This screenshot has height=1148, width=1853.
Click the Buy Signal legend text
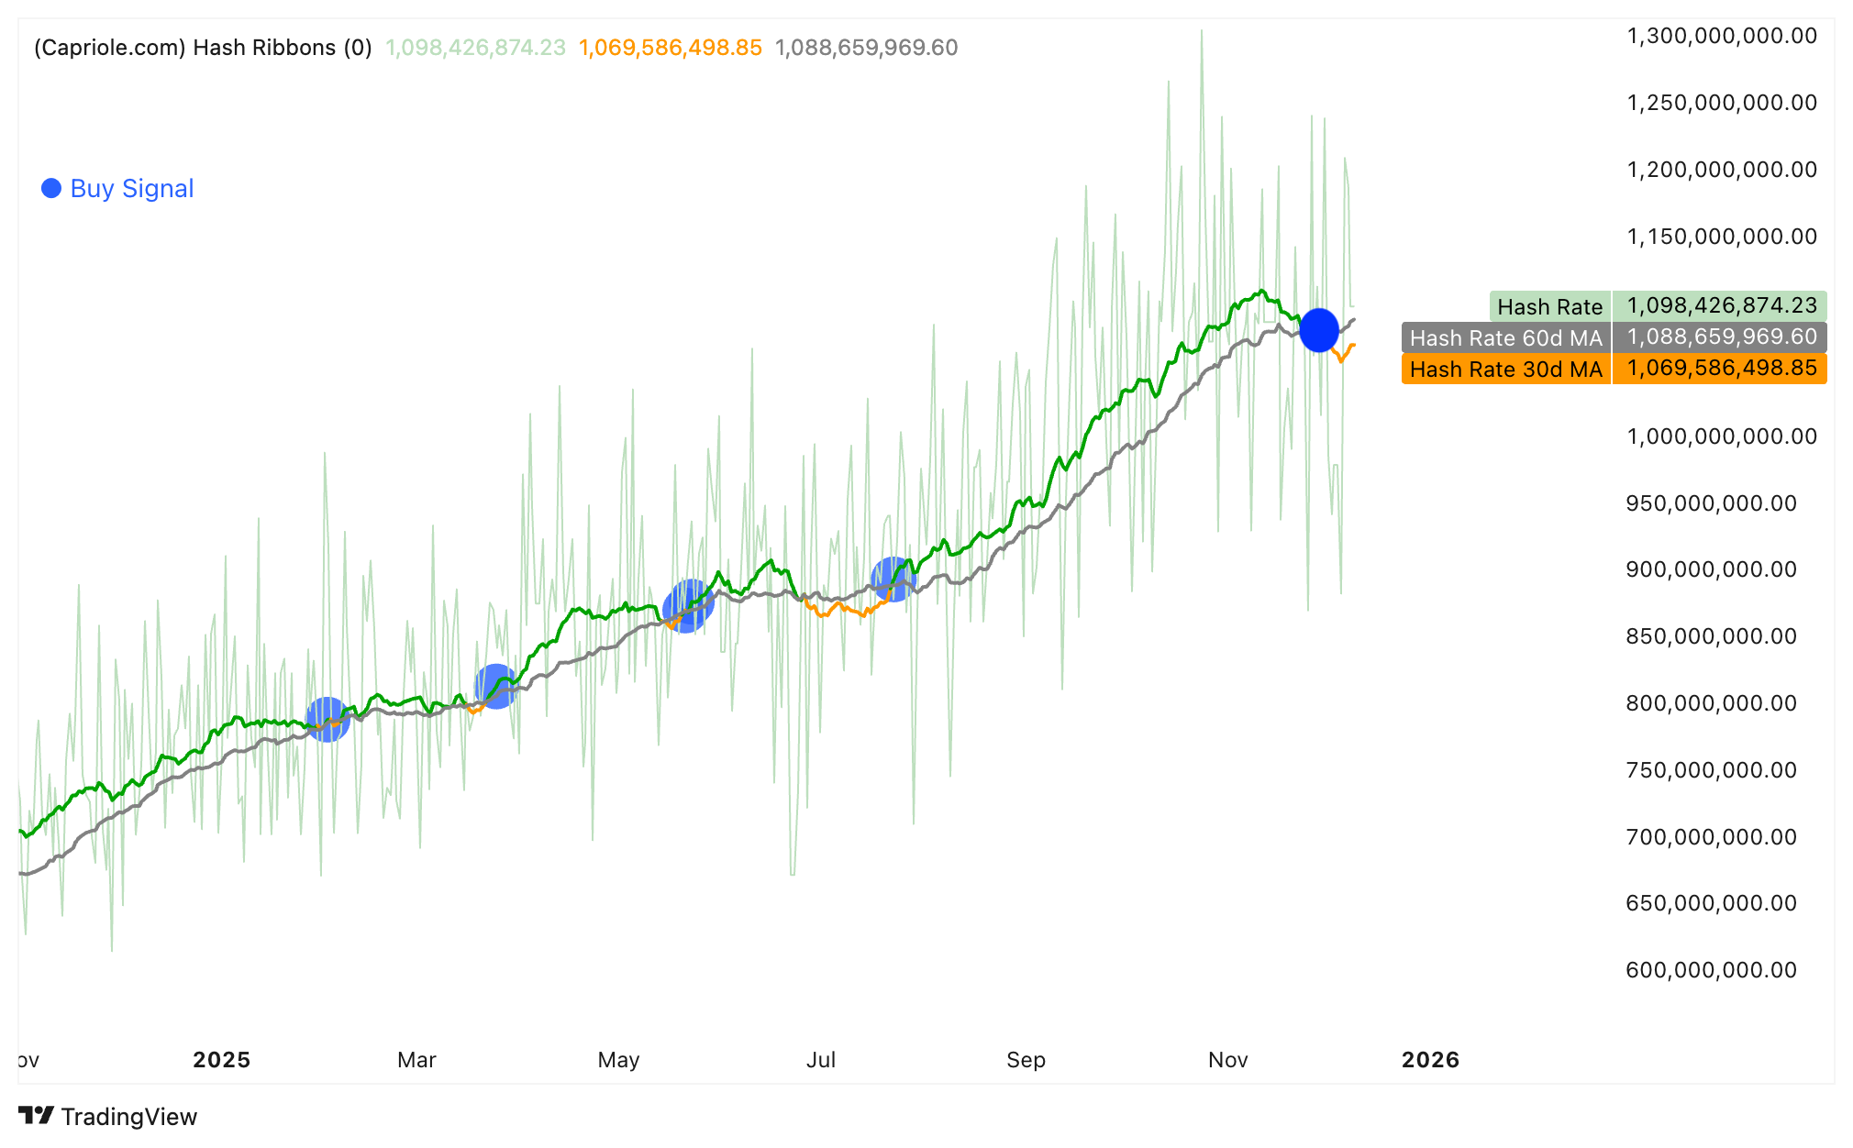(131, 188)
